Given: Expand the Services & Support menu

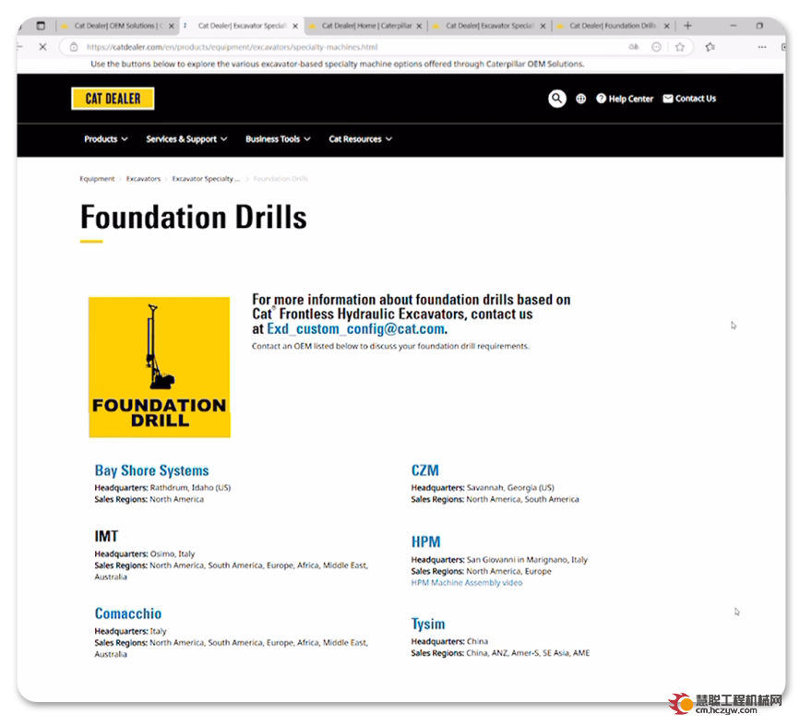Looking at the screenshot, I should pos(186,139).
